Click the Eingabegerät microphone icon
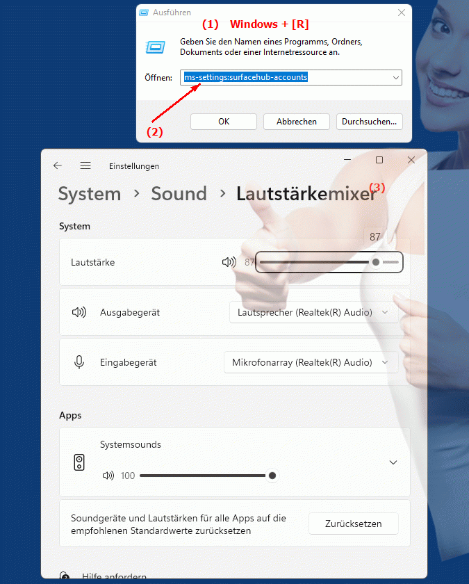 point(79,362)
